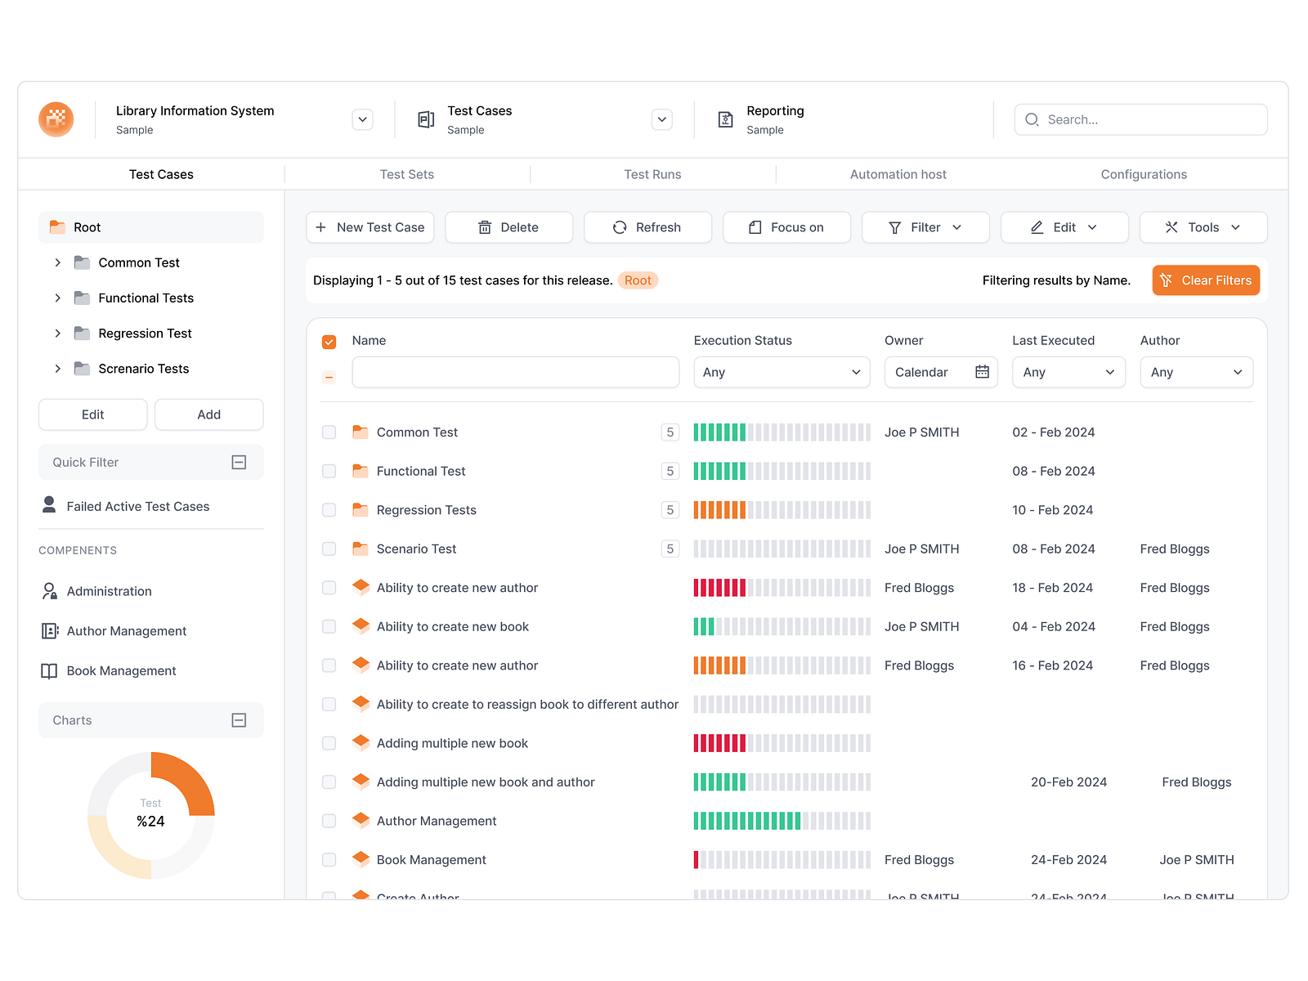Open the calendar picker for Last Executed filter

(983, 372)
